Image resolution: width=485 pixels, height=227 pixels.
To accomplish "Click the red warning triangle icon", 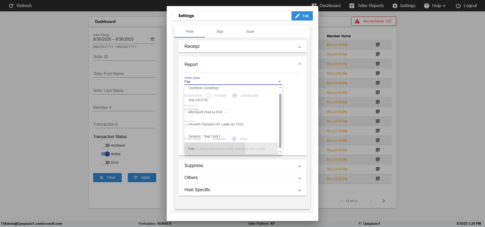I will 357,21.
